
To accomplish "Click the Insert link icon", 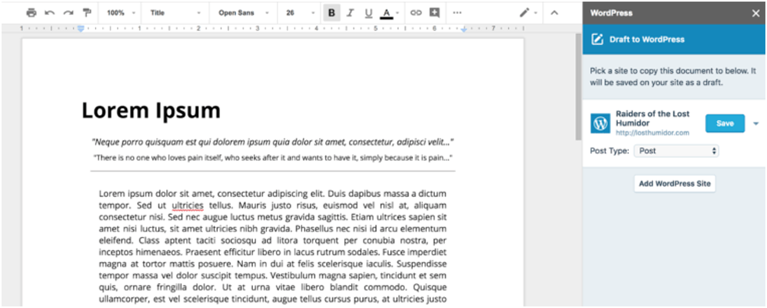I will 416,13.
